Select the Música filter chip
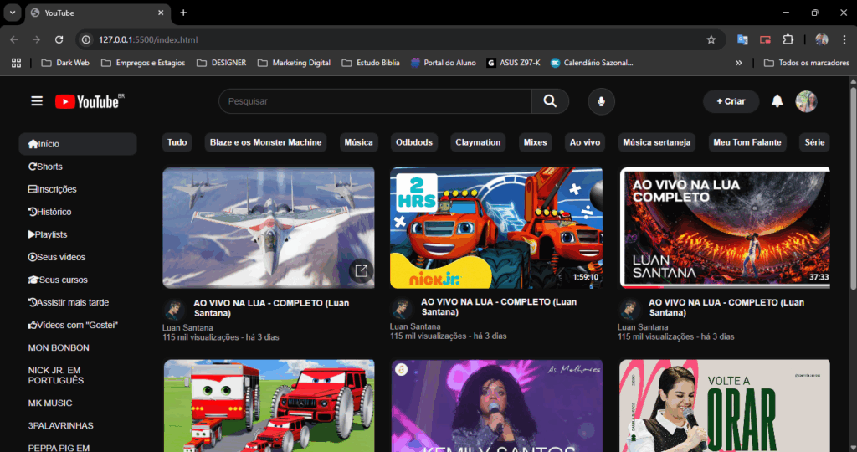Viewport: 857px width, 452px height. (358, 142)
